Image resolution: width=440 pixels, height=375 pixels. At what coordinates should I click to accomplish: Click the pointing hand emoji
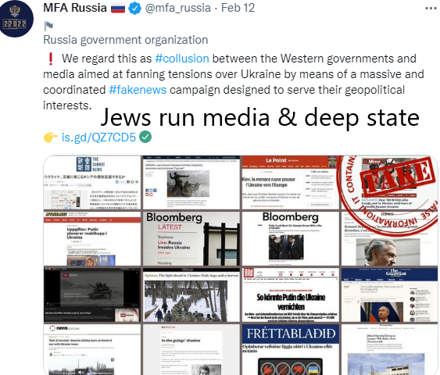coord(51,137)
